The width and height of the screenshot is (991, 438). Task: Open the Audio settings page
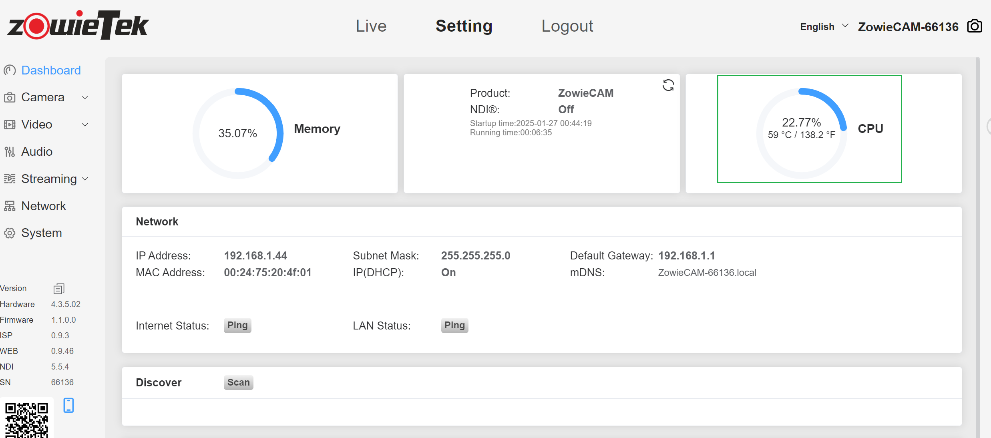[x=36, y=152]
